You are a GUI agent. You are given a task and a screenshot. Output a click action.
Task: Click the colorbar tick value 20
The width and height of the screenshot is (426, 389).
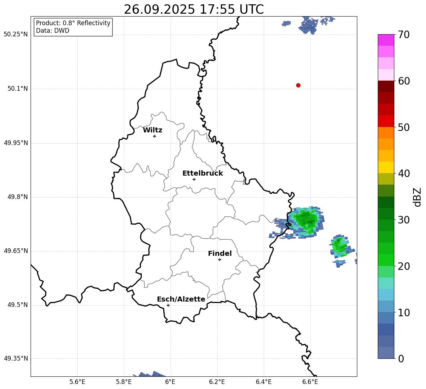(x=403, y=266)
